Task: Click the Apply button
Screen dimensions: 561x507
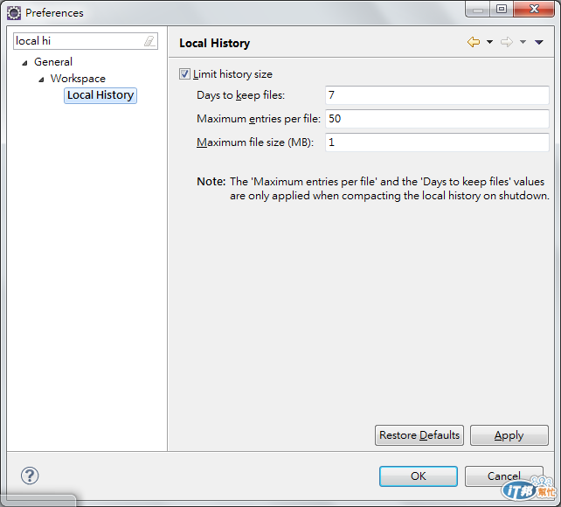Action: (509, 435)
